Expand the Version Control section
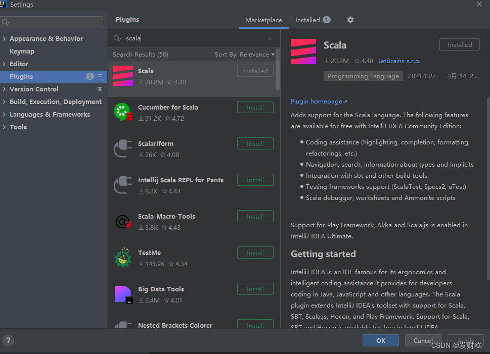 coord(4,89)
